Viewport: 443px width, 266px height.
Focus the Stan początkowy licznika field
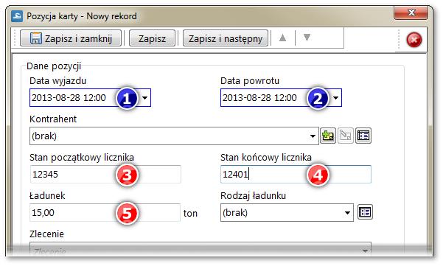click(105, 174)
